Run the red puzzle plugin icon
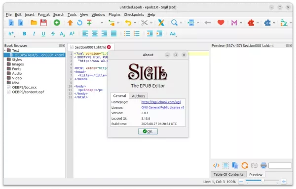The width and height of the screenshot is (296, 189). 251,23
